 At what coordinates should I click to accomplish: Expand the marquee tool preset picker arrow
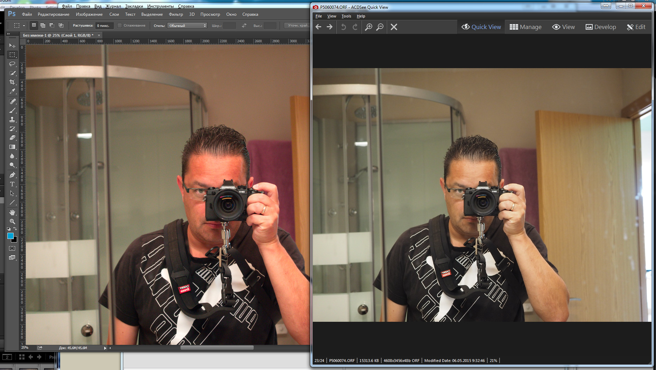[x=24, y=26]
